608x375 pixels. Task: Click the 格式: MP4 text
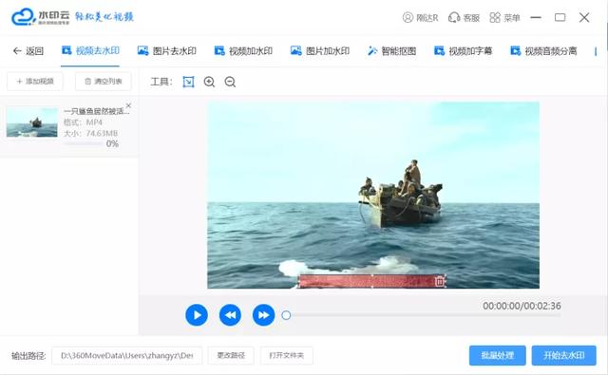pos(83,122)
